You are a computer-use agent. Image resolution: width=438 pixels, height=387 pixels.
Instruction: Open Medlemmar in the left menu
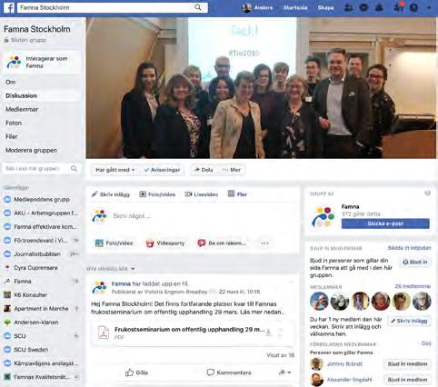tap(22, 109)
